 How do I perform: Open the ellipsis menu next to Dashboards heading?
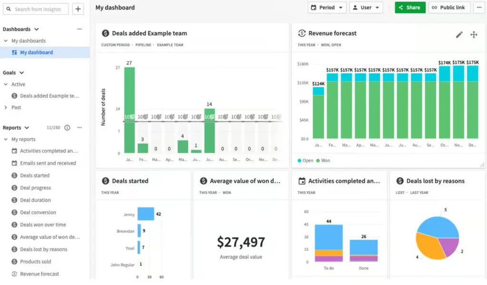79,29
